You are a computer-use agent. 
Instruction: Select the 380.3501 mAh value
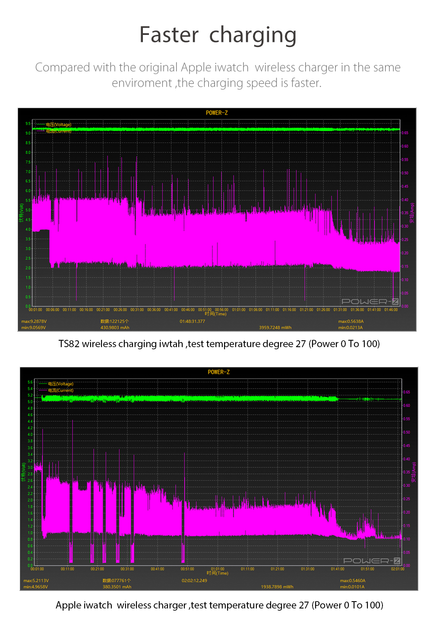click(x=117, y=587)
